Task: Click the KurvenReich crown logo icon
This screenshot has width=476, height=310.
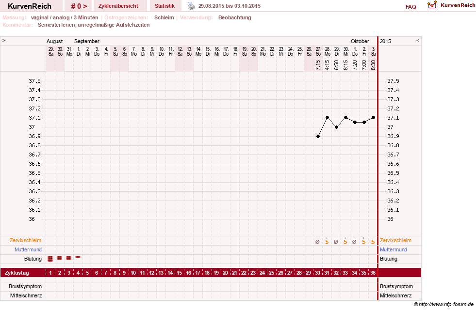Action: pyautogui.click(x=432, y=5)
